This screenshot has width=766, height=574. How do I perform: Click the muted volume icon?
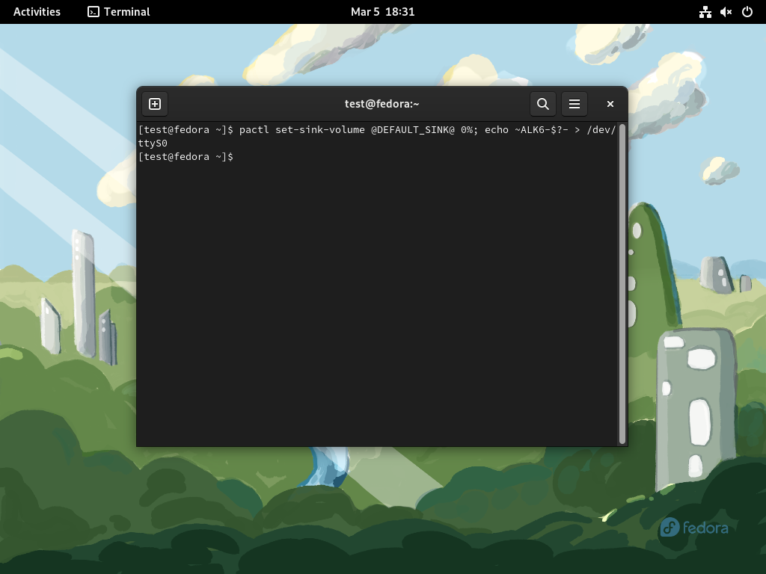coord(726,12)
